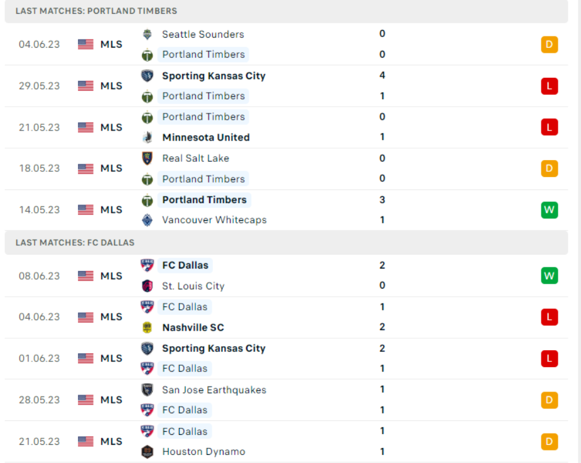Screen dimensions: 581x463
Task: Click the 14.05.23 match date
Action: (39, 210)
